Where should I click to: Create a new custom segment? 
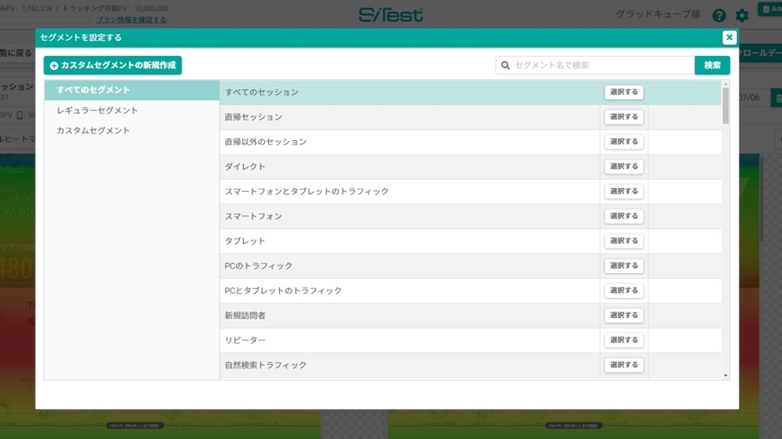[x=113, y=65]
